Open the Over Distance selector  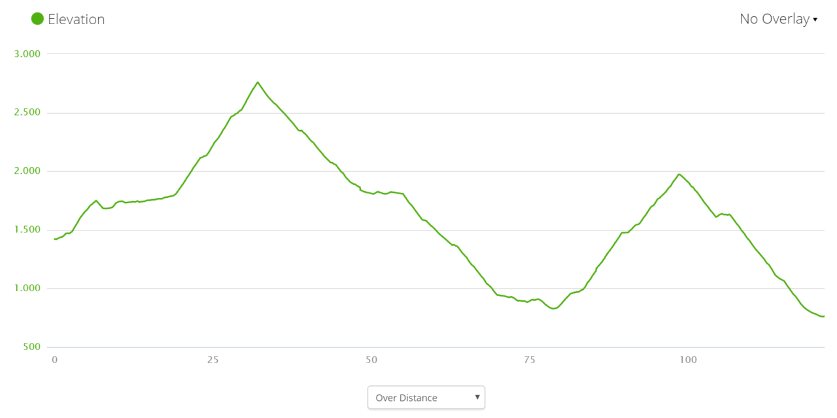pos(426,397)
